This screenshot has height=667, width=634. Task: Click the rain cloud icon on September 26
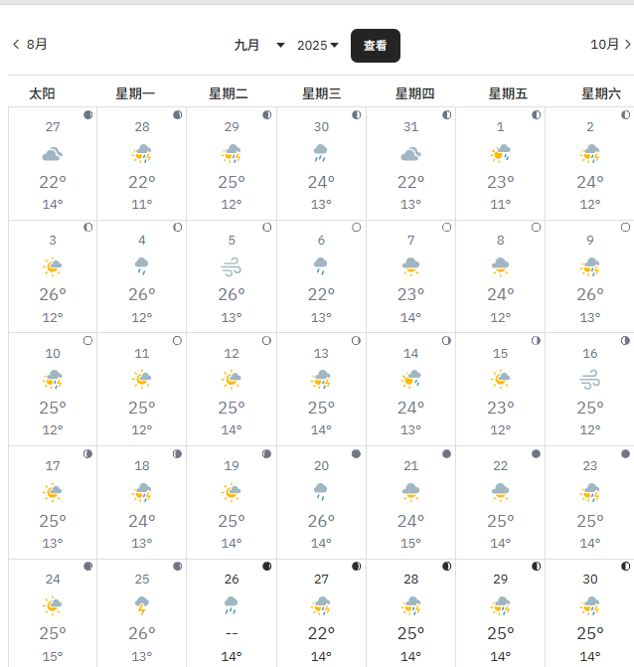click(x=232, y=605)
